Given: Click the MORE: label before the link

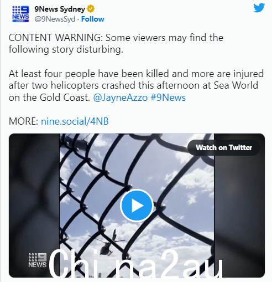Looking at the screenshot, I should [23, 121].
